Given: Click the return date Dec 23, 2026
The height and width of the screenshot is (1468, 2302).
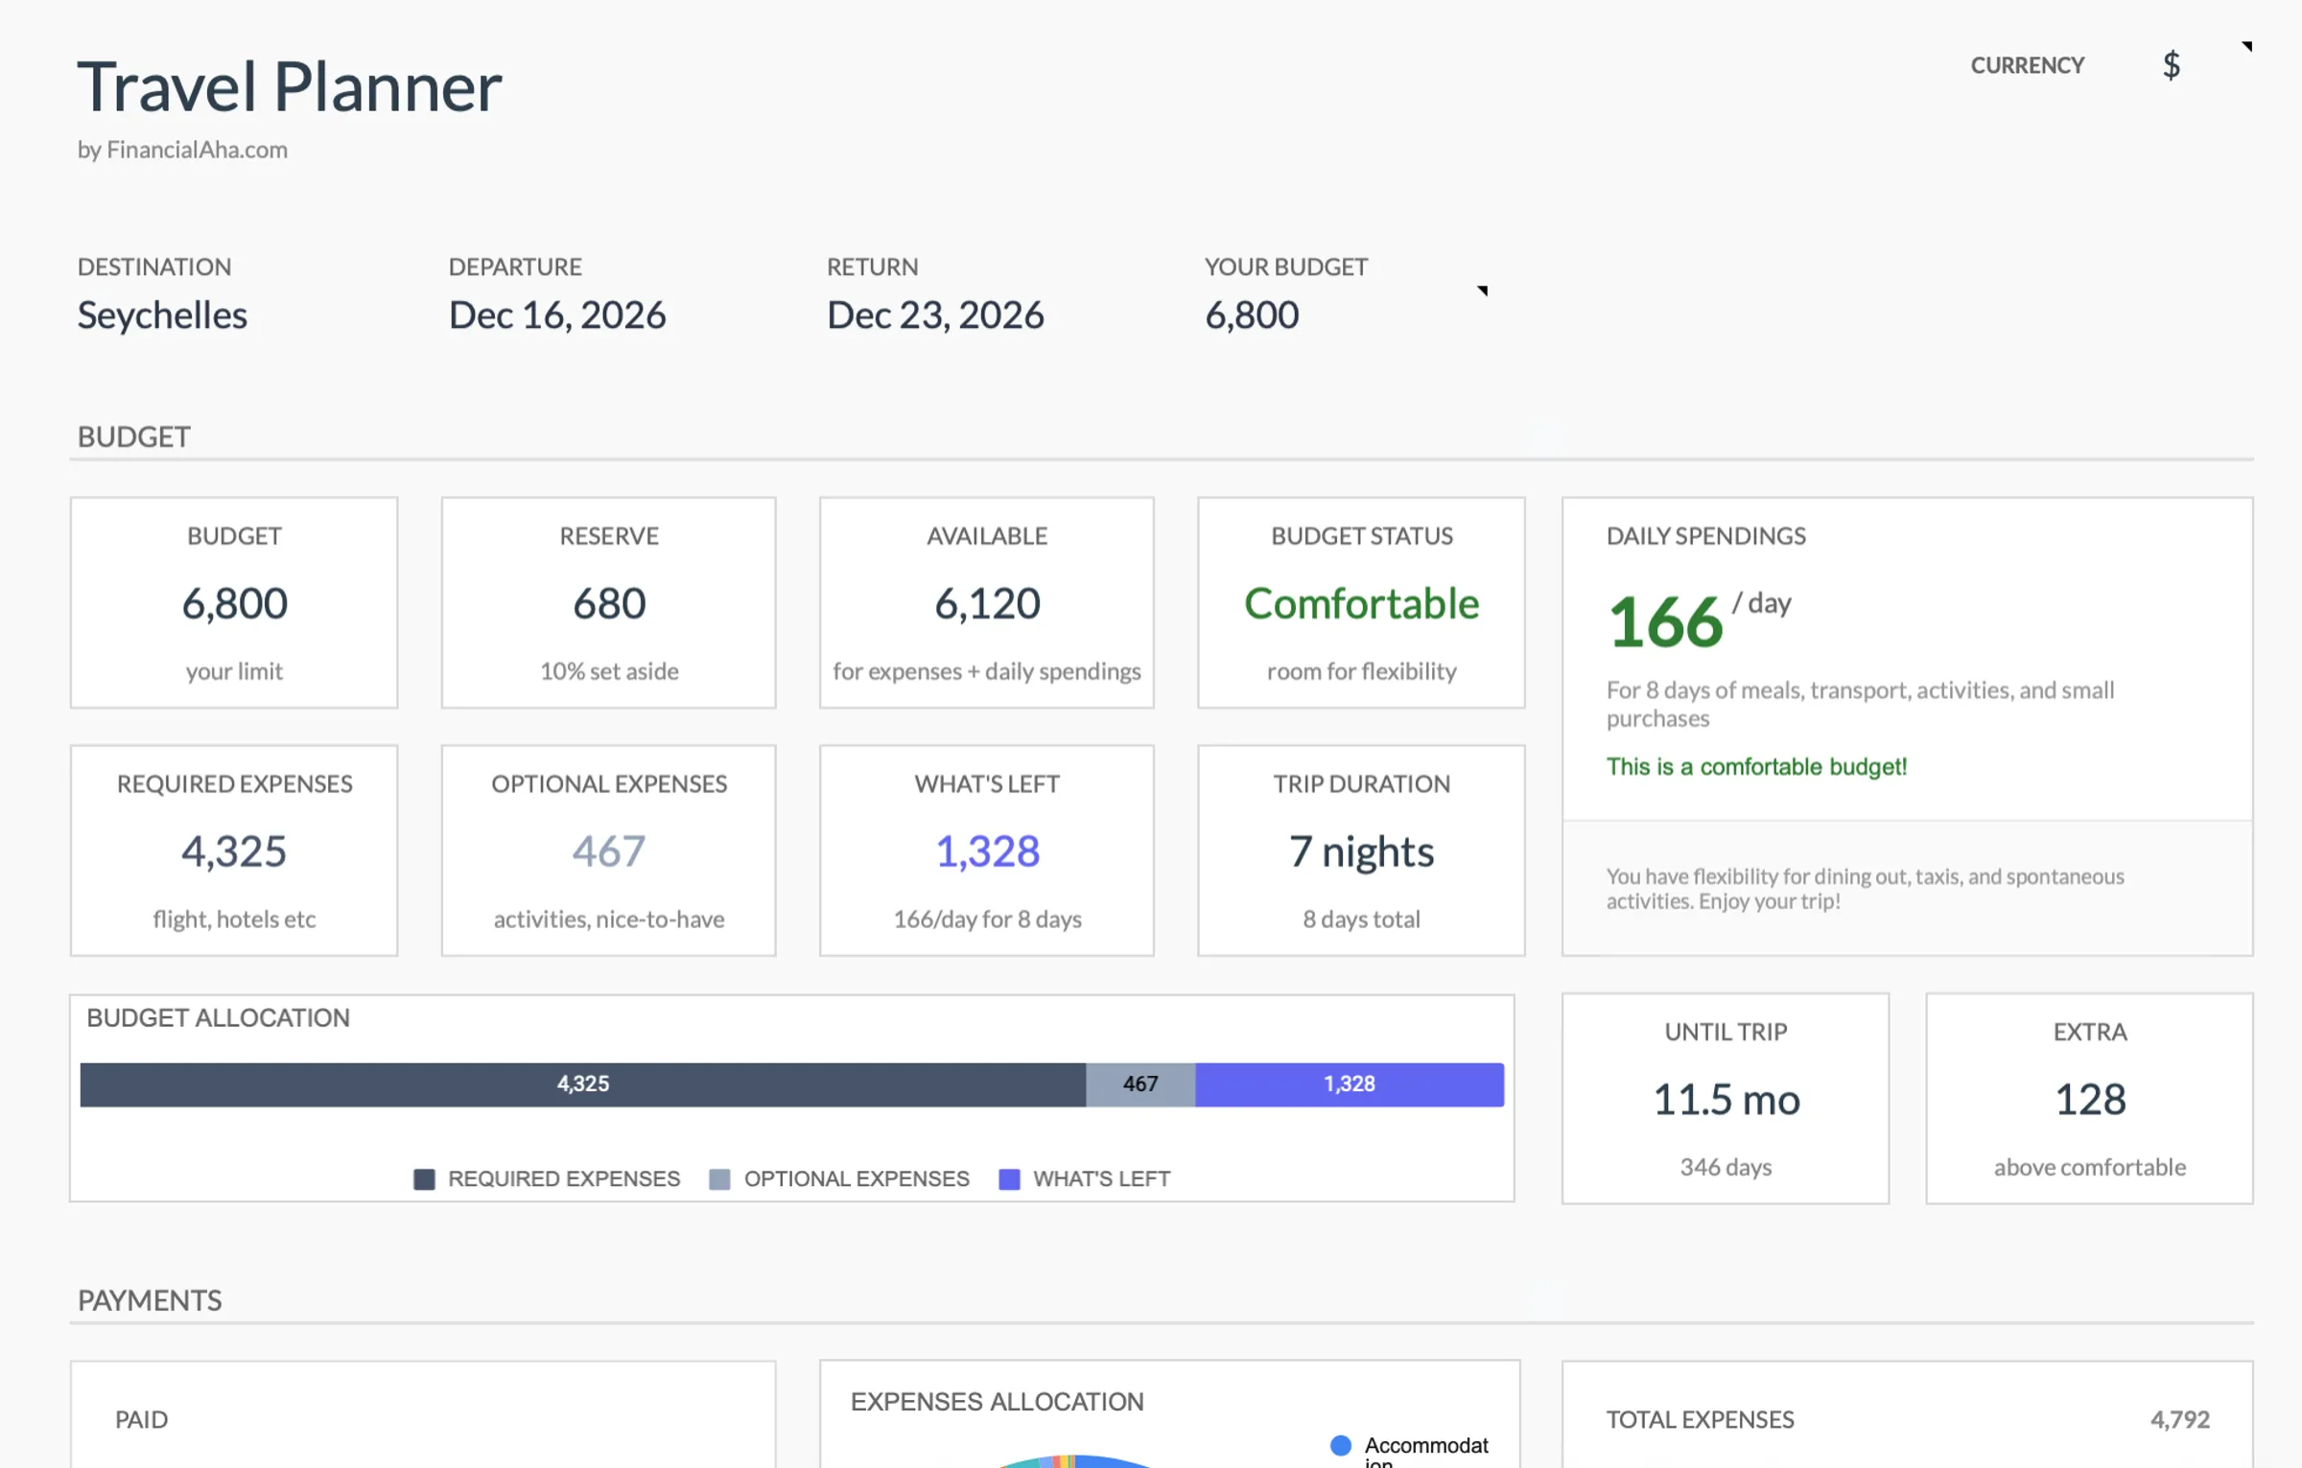Looking at the screenshot, I should tap(935, 315).
